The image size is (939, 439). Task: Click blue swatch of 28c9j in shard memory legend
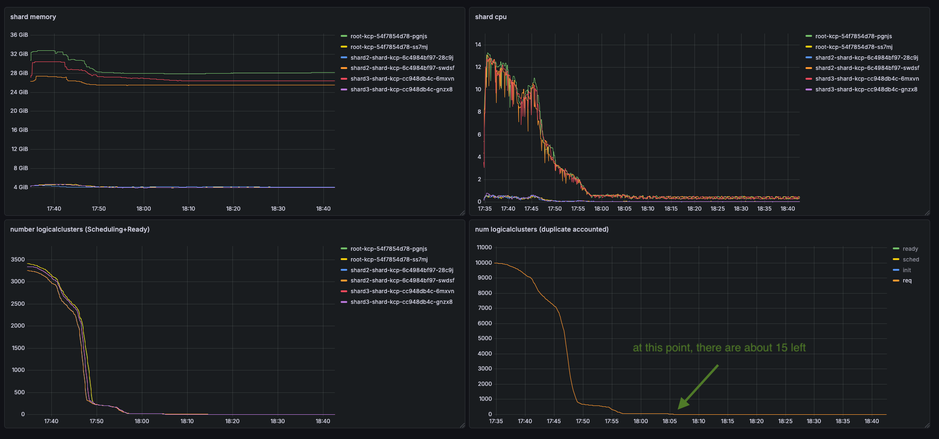tap(344, 58)
